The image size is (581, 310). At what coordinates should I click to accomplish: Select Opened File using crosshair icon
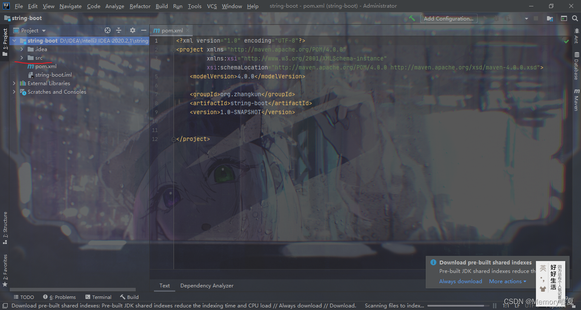(x=107, y=30)
